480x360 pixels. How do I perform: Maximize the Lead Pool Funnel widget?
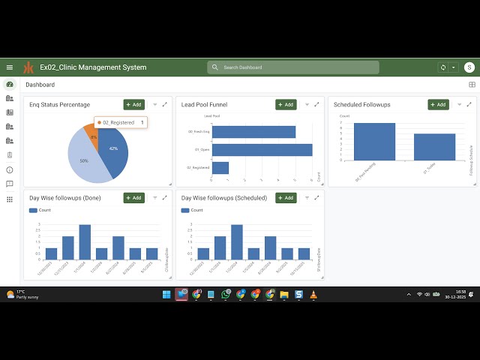tap(316, 104)
